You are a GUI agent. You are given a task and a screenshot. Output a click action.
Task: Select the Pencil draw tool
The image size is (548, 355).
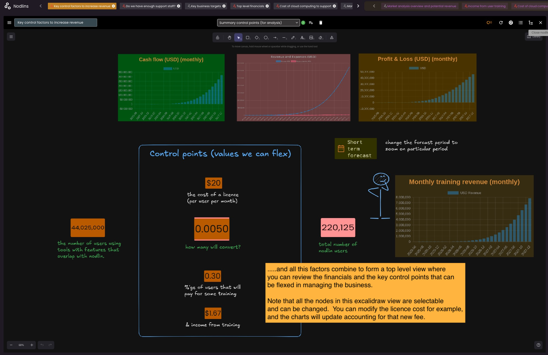coord(293,38)
